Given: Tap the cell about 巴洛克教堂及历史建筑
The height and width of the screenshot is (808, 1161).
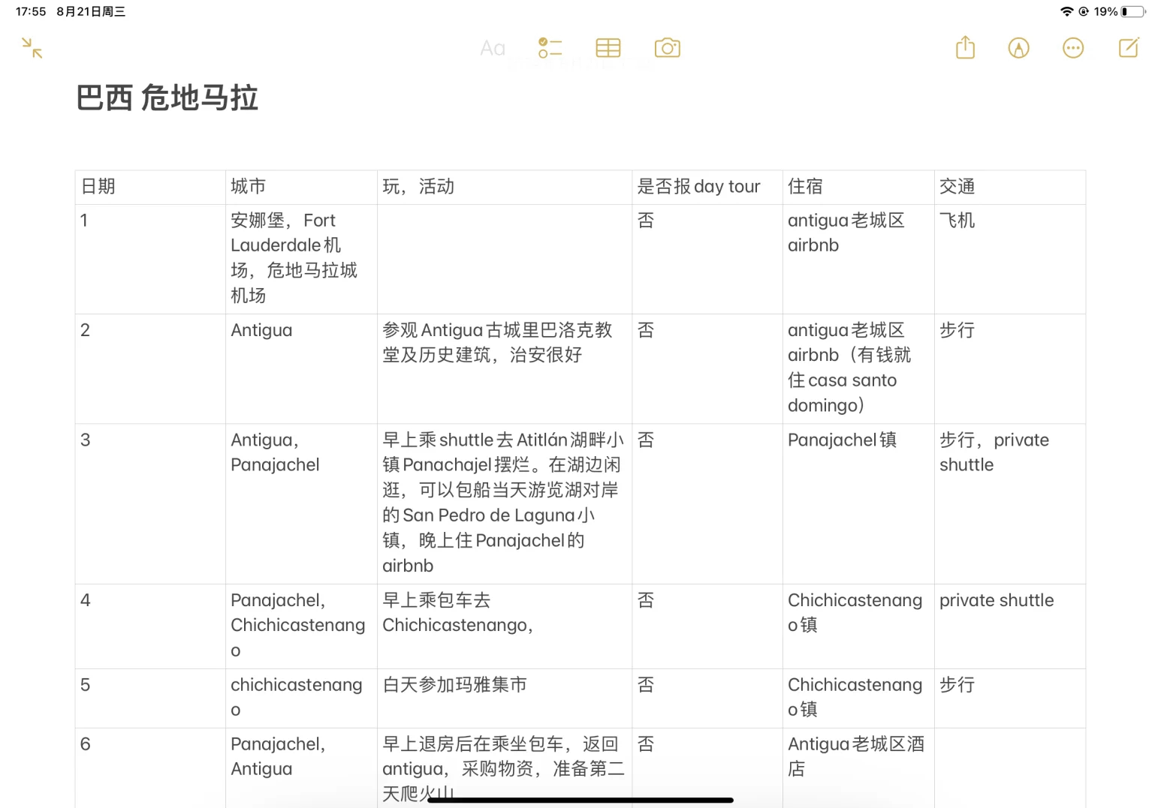Looking at the screenshot, I should click(x=505, y=368).
